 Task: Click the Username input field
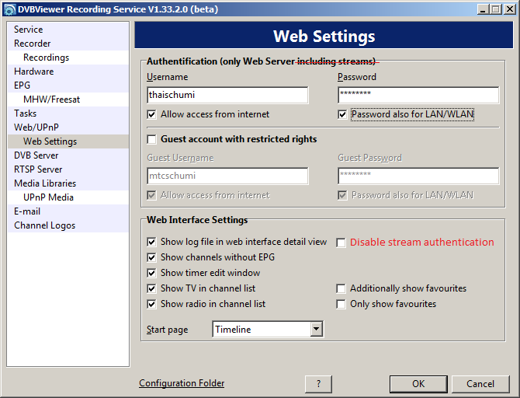(227, 95)
